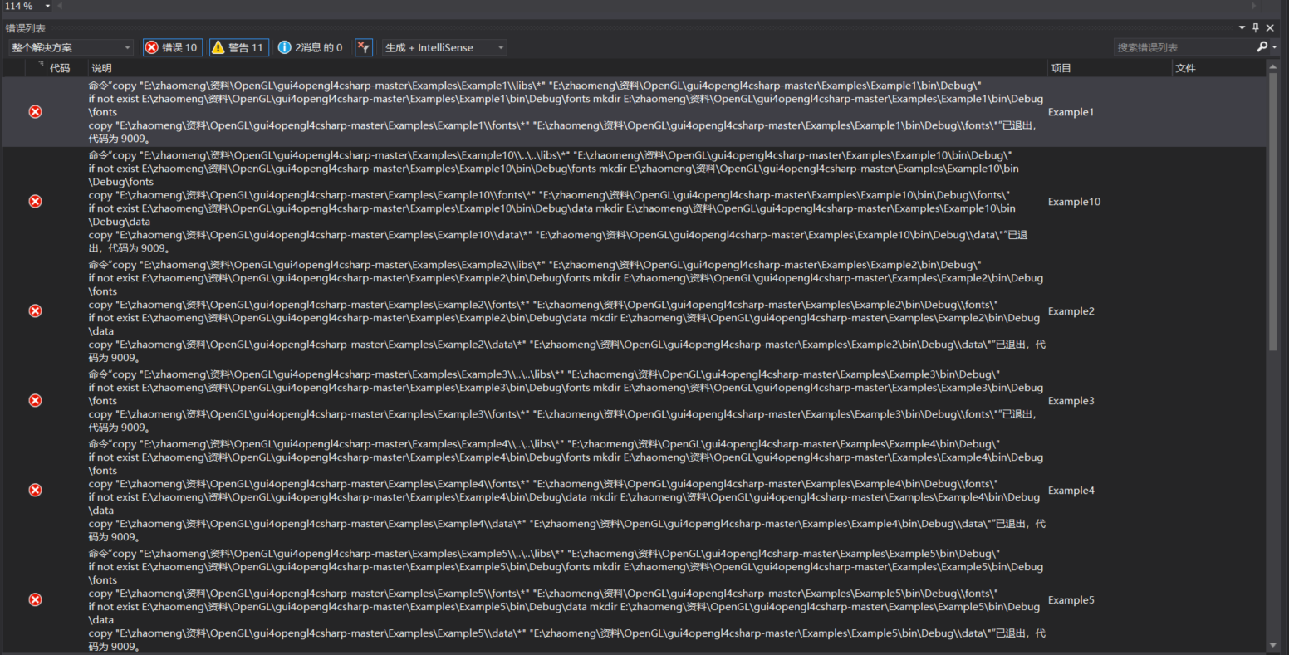Select the Example5 project cell
Screen dimensions: 1289x655
(1071, 600)
